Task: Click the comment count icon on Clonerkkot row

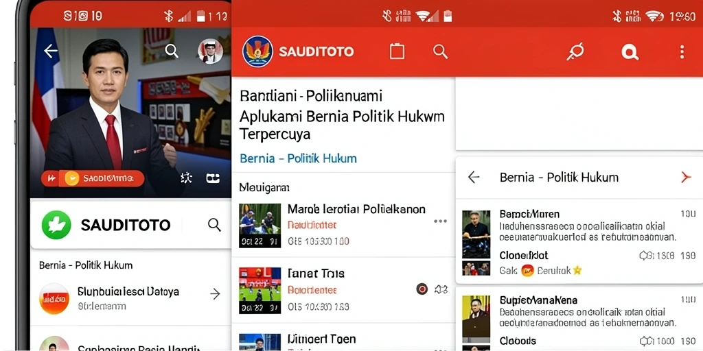Action: click(x=645, y=256)
